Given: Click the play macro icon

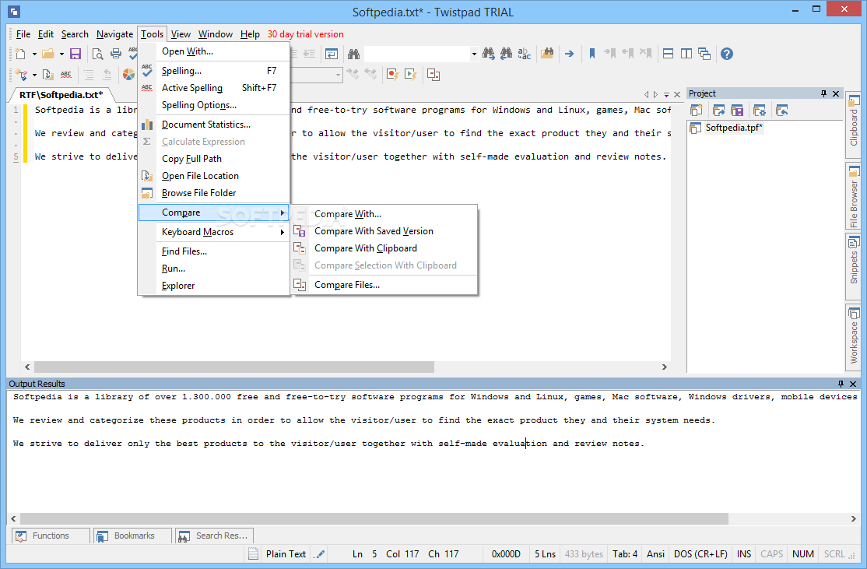Looking at the screenshot, I should pyautogui.click(x=410, y=74).
